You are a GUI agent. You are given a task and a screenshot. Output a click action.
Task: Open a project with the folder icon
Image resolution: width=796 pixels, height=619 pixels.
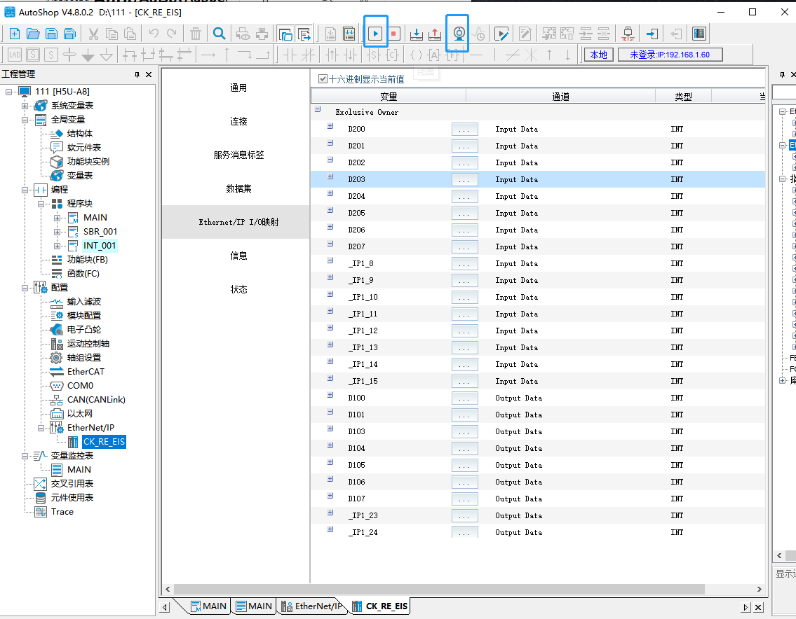tap(33, 34)
